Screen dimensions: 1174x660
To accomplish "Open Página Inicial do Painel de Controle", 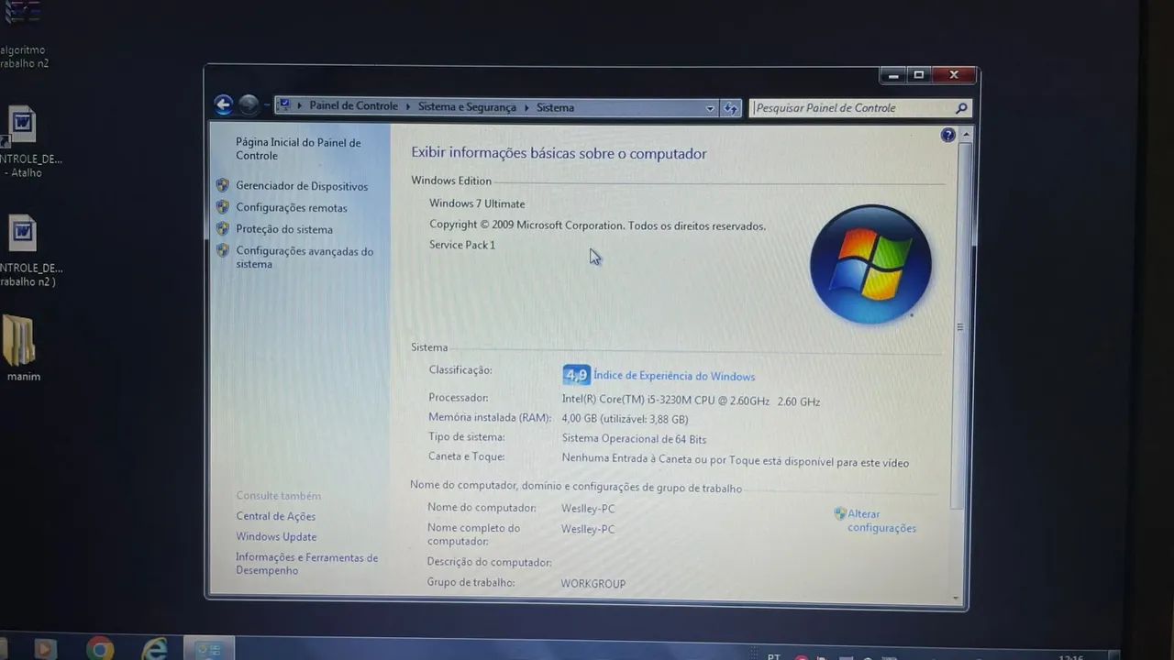I will (x=298, y=148).
